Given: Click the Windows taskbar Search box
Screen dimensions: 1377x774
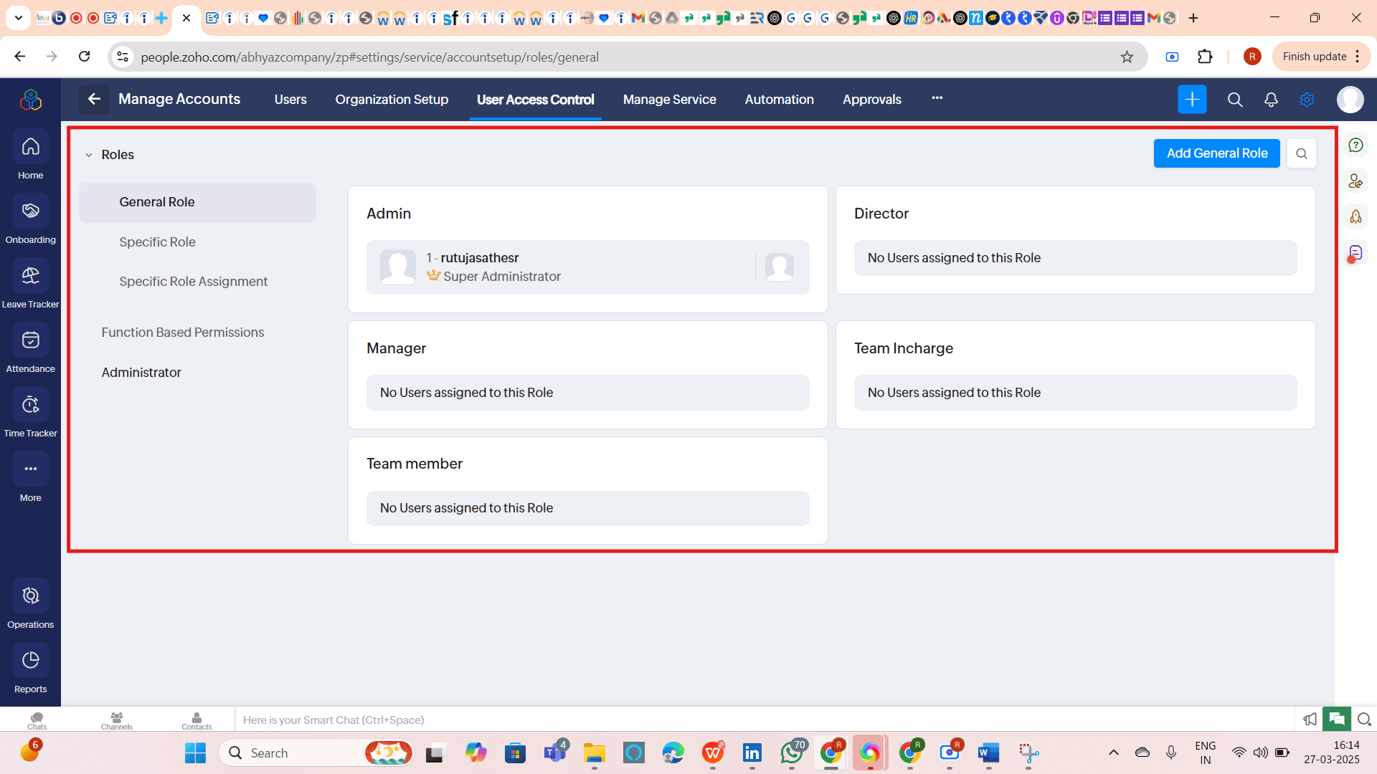Looking at the screenshot, I should (316, 752).
